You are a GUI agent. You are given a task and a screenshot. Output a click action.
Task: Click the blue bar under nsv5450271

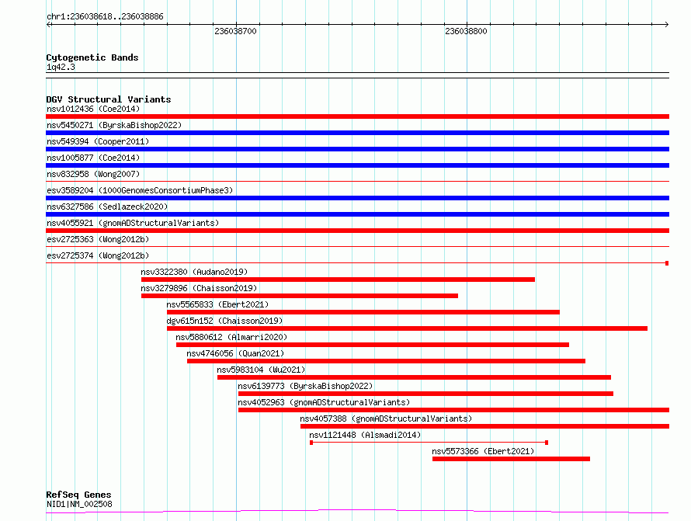coord(357,133)
